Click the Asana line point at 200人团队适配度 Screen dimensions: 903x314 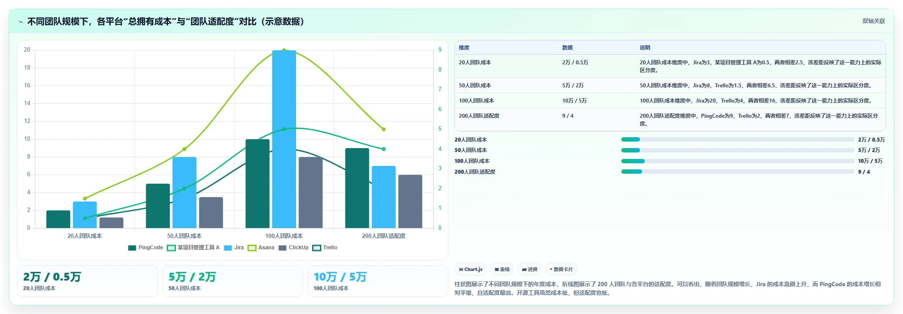384,129
